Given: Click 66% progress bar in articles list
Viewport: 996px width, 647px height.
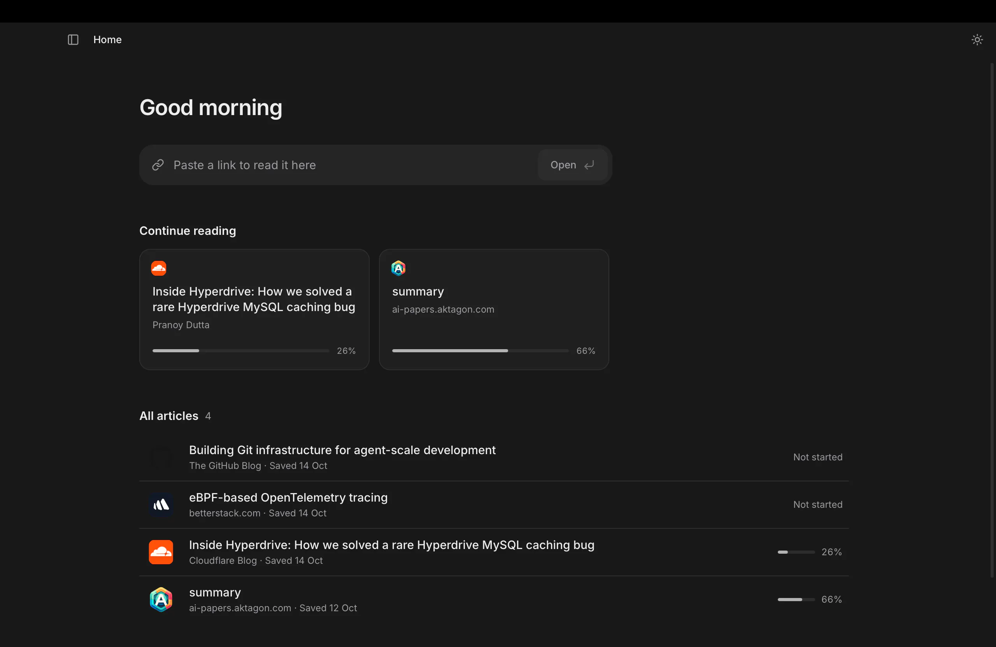Looking at the screenshot, I should pos(796,600).
